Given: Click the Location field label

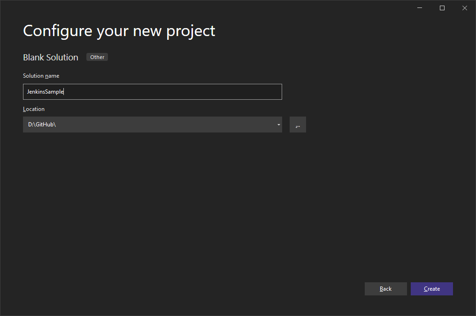Looking at the screenshot, I should click(x=34, y=109).
